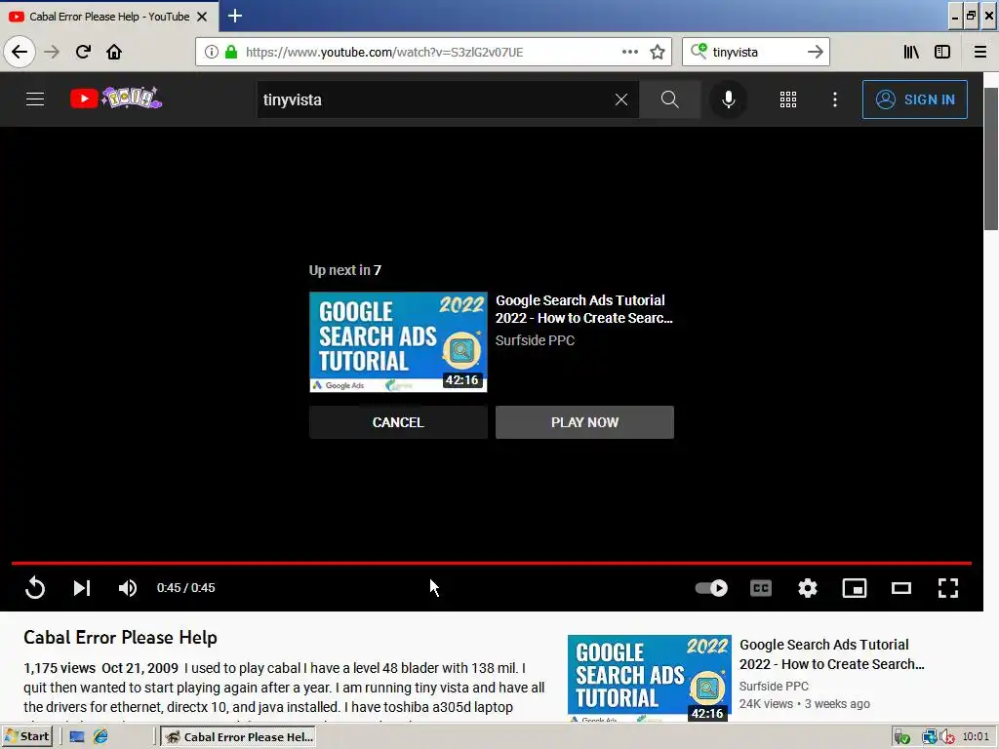Click Surfside PPC in the up next overlay
The image size is (999, 749).
point(536,340)
